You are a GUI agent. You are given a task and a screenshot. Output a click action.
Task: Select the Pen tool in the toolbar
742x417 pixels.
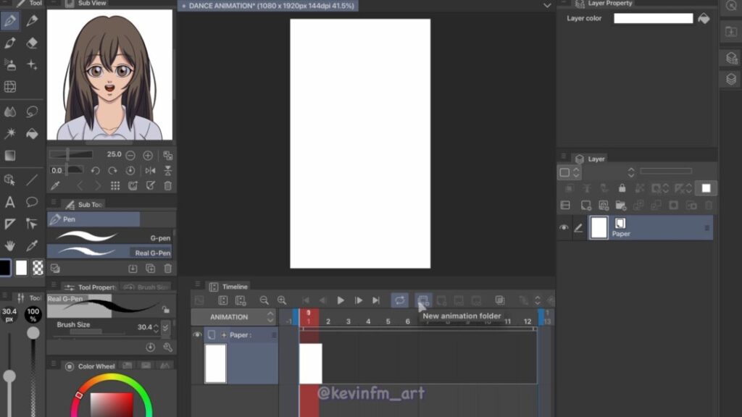(x=10, y=20)
